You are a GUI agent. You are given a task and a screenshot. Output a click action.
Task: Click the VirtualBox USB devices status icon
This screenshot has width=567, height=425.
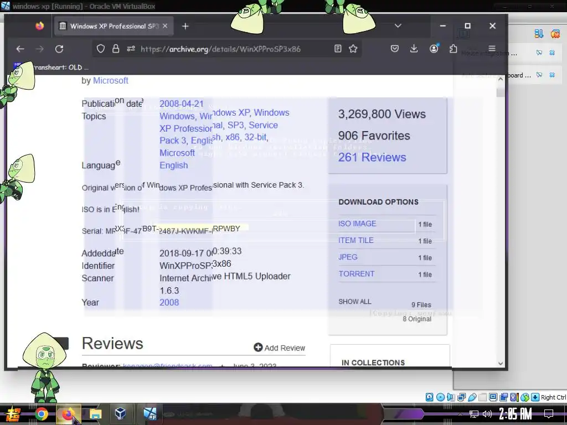click(472, 397)
